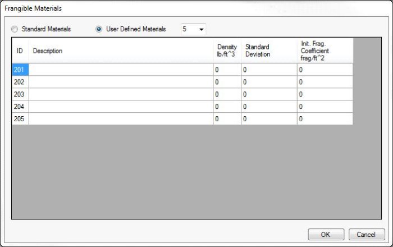Select the User Defined Materials option
Viewport: 393px width, 247px height.
coord(99,29)
